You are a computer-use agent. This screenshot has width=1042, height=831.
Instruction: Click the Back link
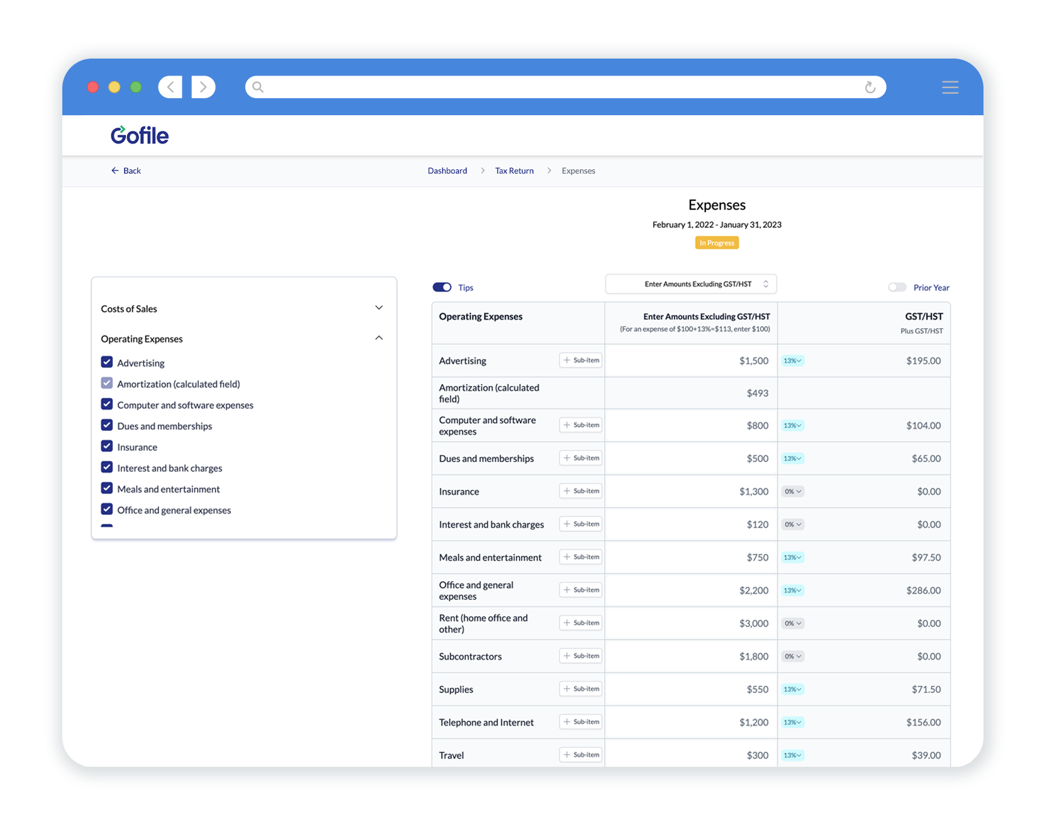pos(130,170)
